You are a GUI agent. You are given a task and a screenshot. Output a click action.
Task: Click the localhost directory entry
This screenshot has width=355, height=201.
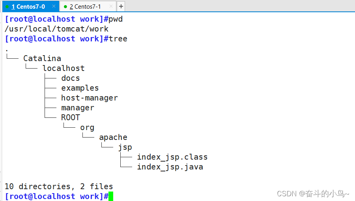click(x=64, y=68)
